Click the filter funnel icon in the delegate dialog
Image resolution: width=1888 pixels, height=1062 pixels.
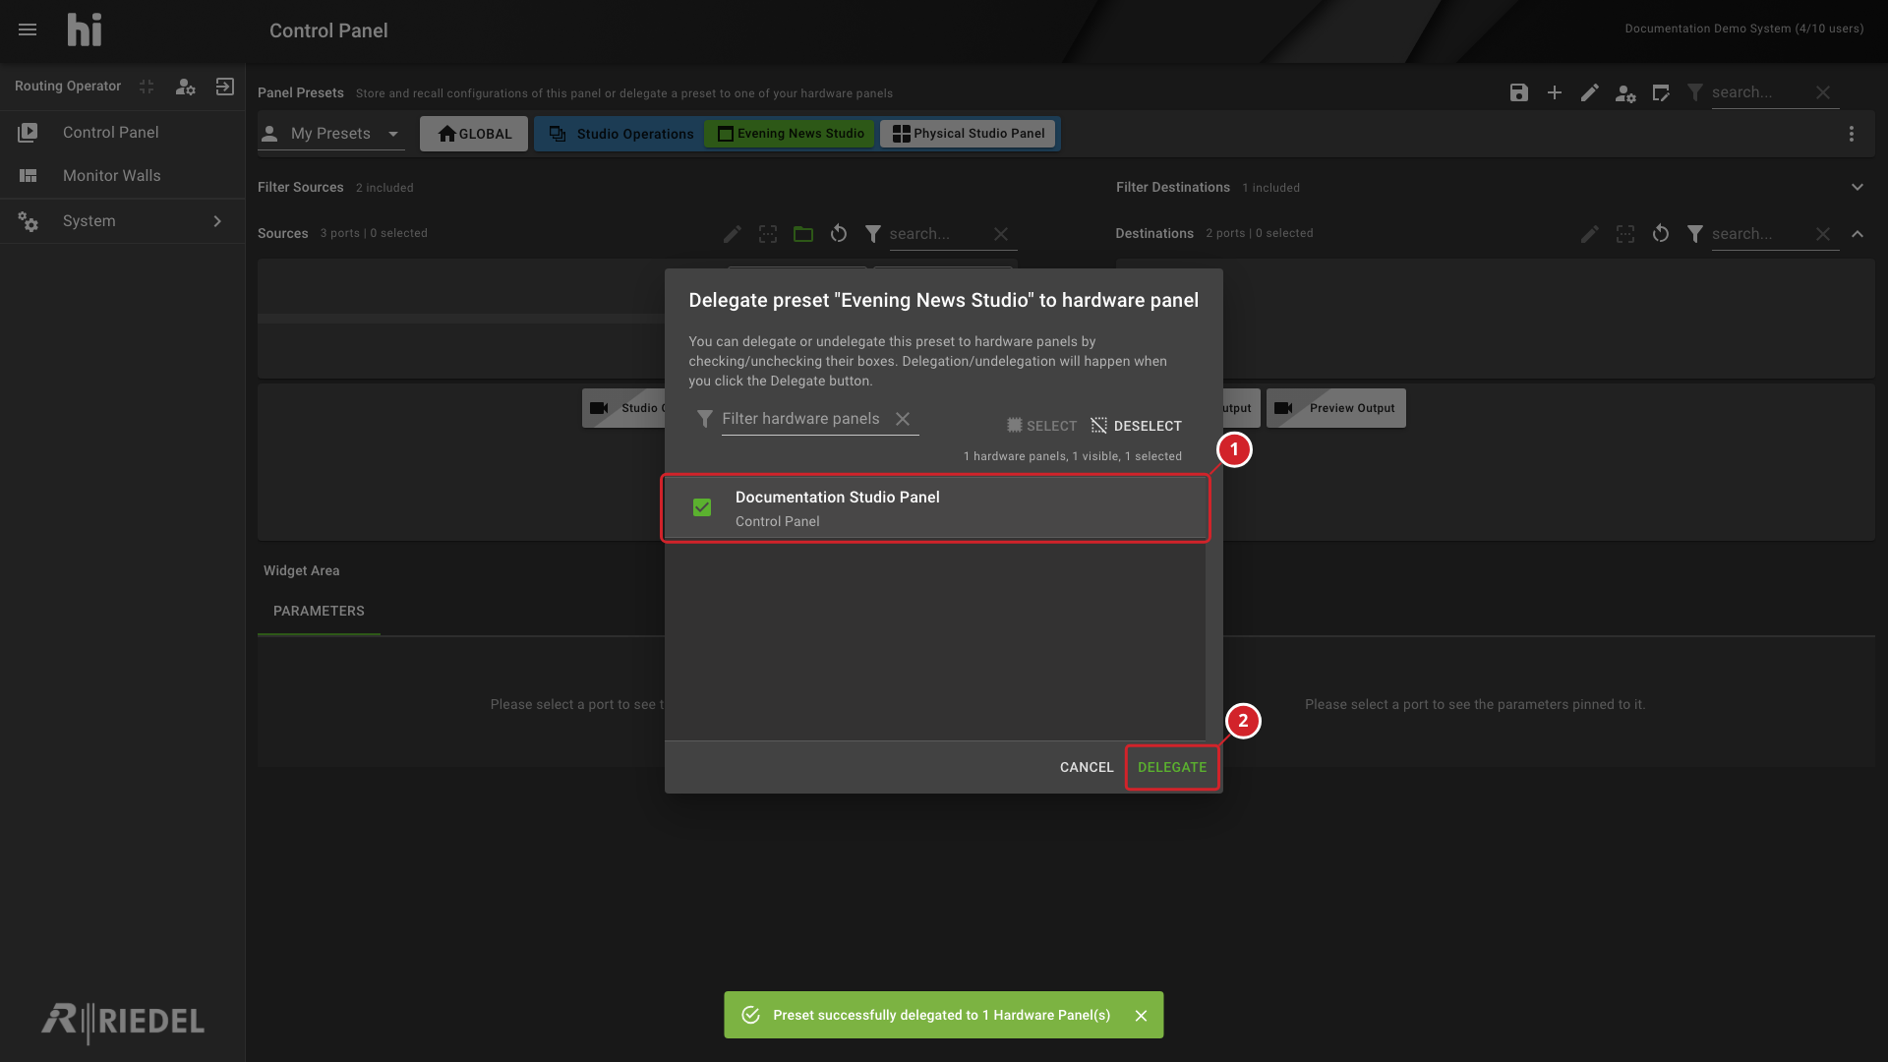tap(704, 419)
